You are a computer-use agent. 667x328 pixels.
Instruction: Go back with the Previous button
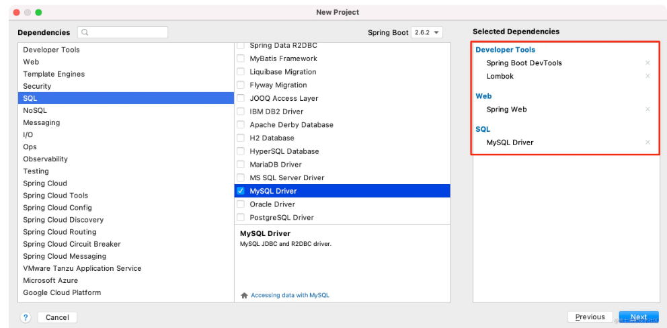[590, 317]
